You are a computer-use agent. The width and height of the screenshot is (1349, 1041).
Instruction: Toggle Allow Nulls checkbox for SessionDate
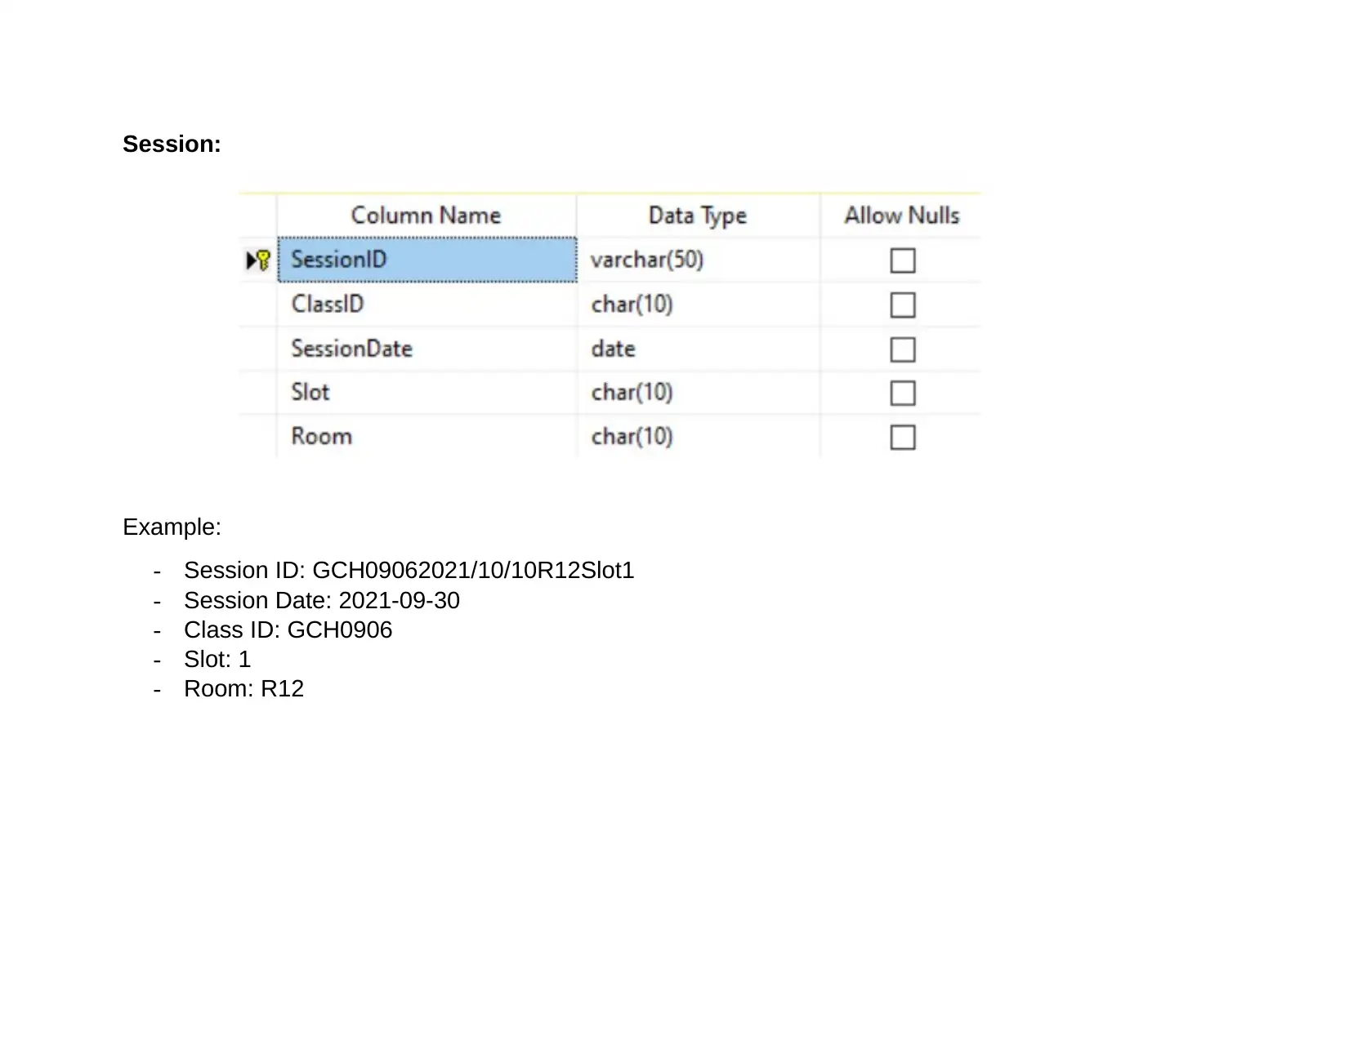(x=902, y=349)
